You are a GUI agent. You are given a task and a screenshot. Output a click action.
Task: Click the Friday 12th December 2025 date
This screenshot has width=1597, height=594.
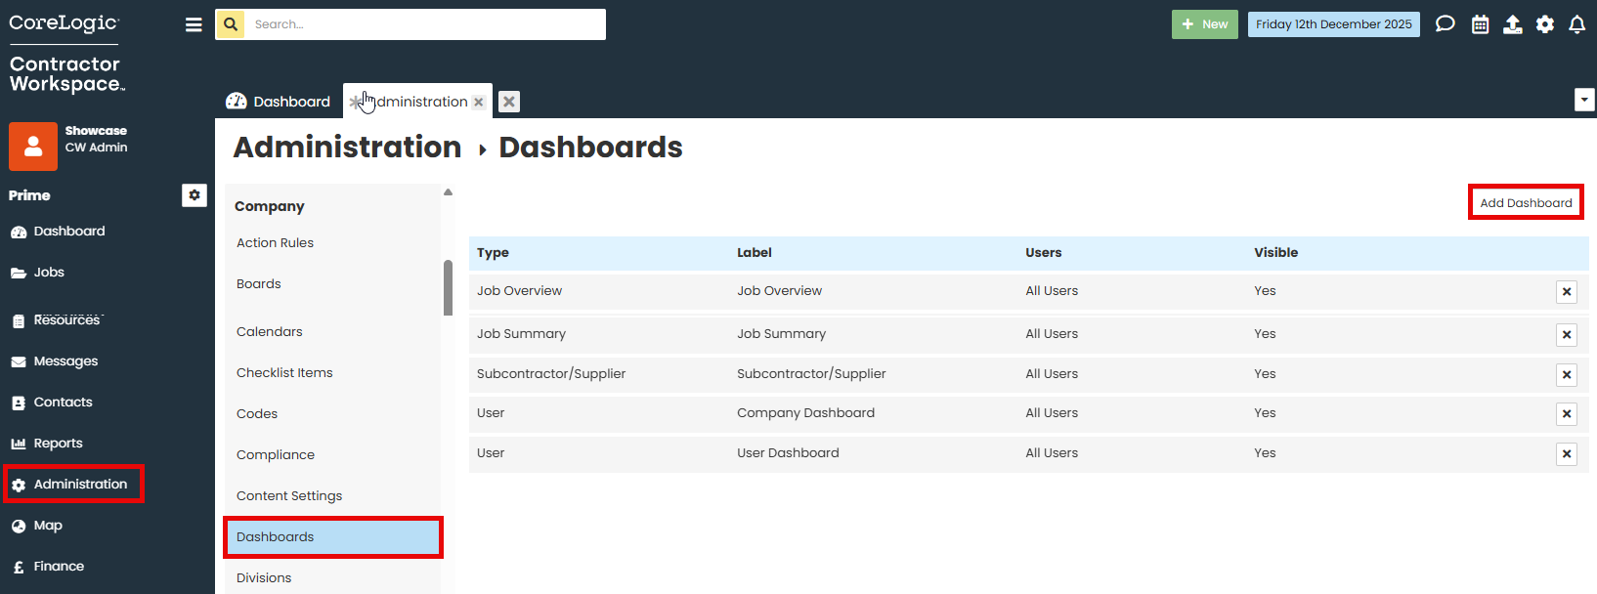click(1333, 24)
